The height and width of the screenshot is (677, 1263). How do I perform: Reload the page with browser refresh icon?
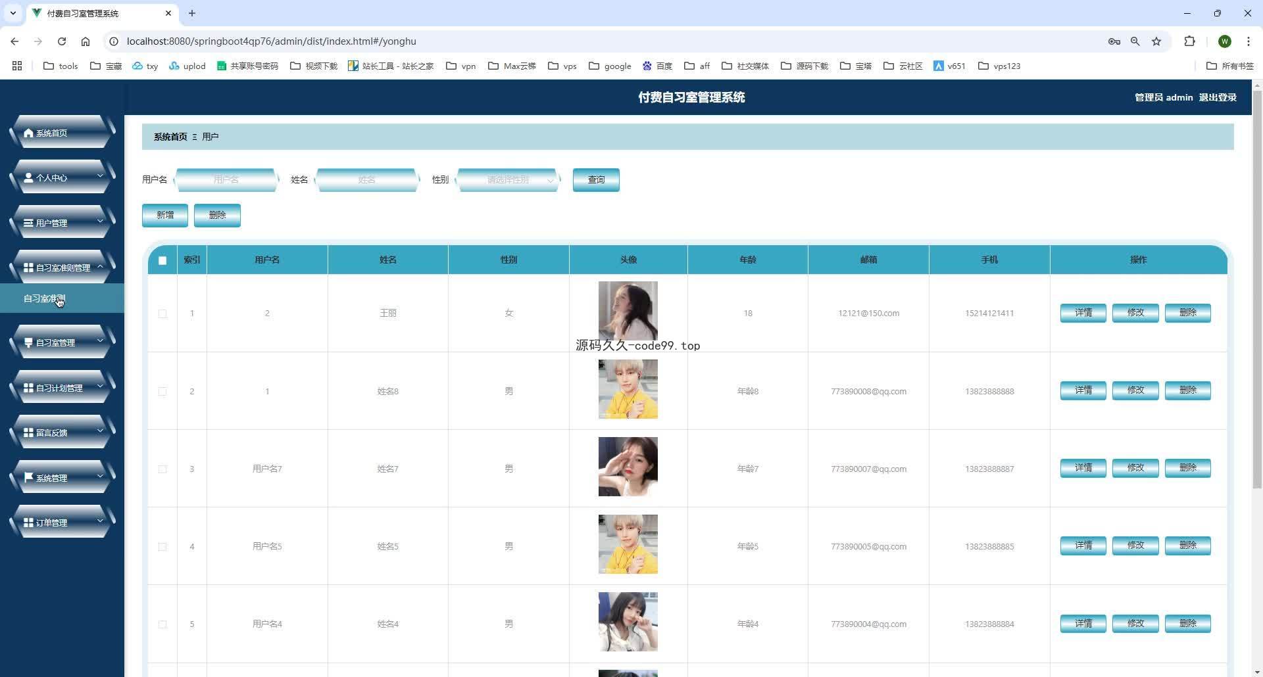(62, 41)
